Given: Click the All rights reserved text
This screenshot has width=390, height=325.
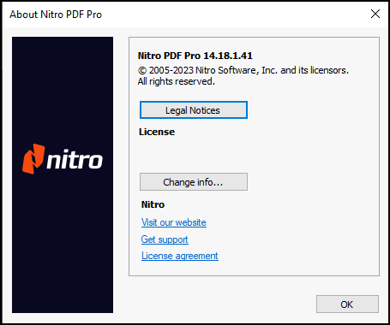Looking at the screenshot, I should click(x=177, y=81).
